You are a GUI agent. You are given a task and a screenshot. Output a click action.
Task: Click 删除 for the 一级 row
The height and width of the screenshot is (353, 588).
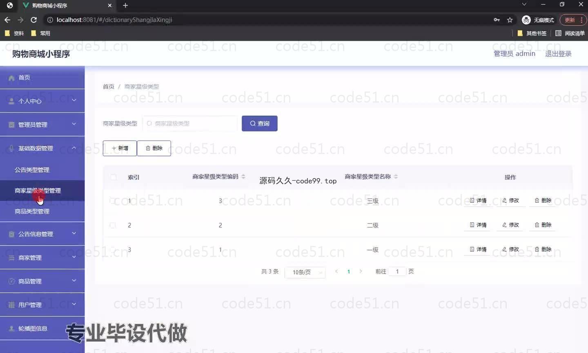[543, 249]
